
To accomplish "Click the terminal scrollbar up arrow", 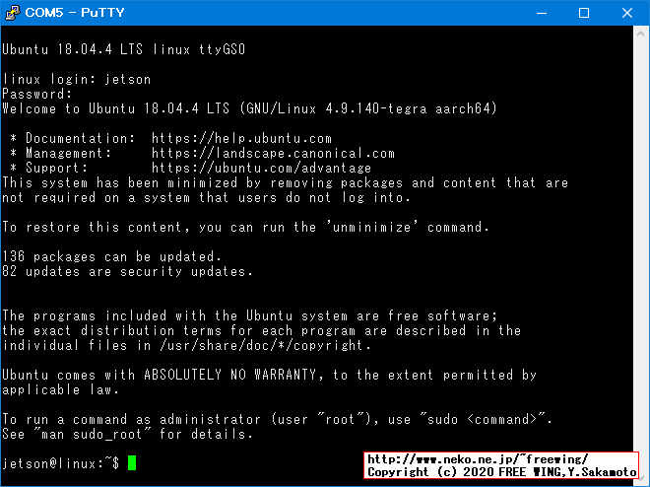I will click(x=640, y=35).
